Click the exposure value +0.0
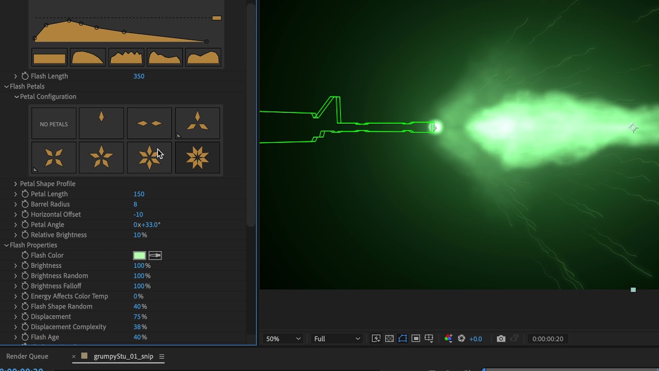The height and width of the screenshot is (371, 659). pos(476,339)
